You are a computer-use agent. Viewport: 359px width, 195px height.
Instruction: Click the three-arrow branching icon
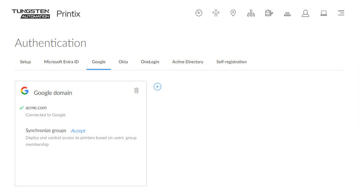pyautogui.click(x=216, y=13)
